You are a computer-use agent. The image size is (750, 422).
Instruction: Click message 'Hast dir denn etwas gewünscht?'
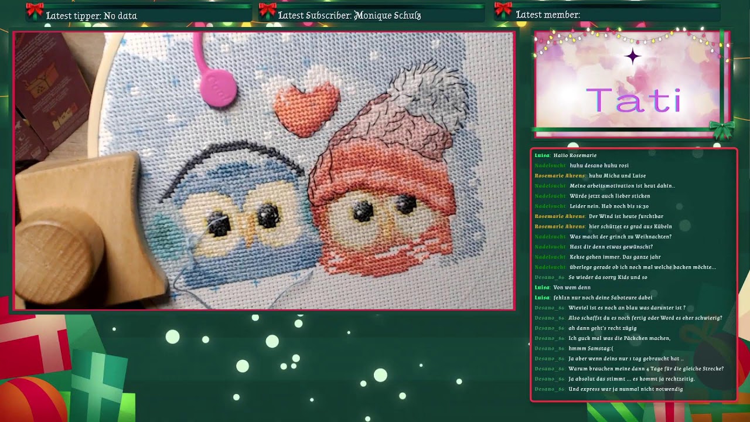click(x=611, y=247)
